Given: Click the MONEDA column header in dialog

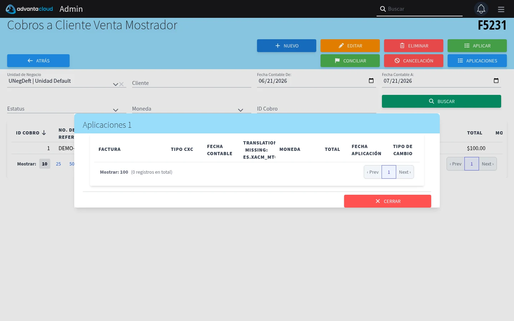Looking at the screenshot, I should click(290, 149).
